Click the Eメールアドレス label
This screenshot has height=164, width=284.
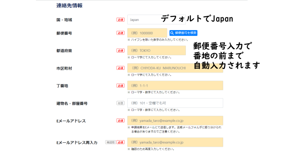tap(71, 121)
